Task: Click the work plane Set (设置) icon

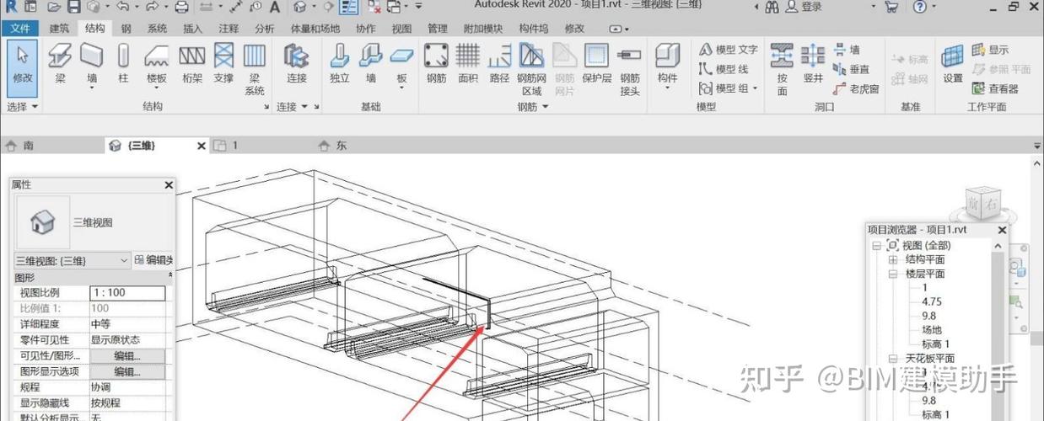Action: coord(953,64)
